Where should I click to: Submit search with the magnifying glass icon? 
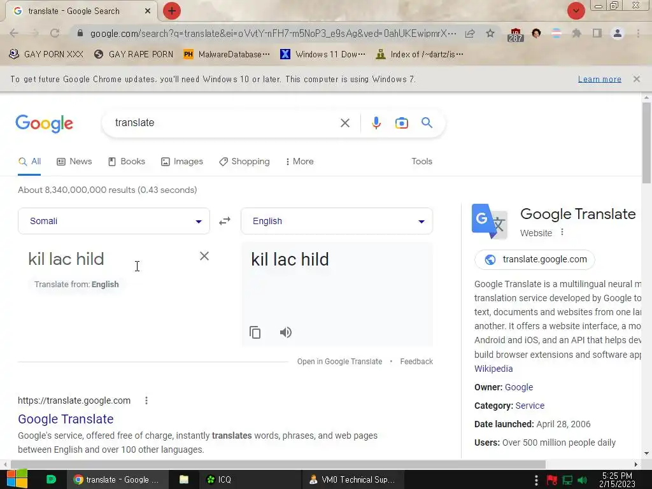coord(427,123)
